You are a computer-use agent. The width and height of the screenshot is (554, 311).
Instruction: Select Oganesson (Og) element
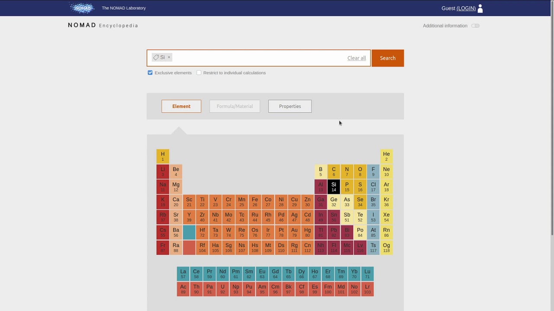click(387, 248)
